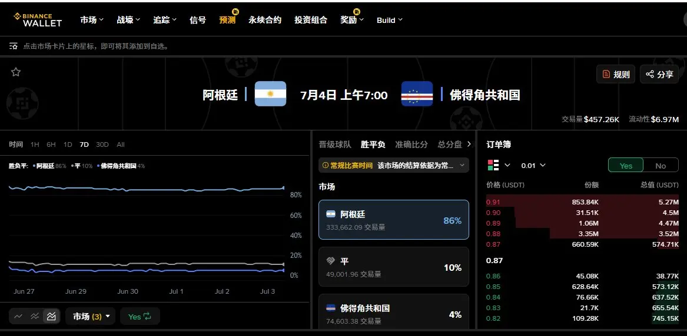
Task: Click the 平 legend entry above chart
Action: (81, 166)
